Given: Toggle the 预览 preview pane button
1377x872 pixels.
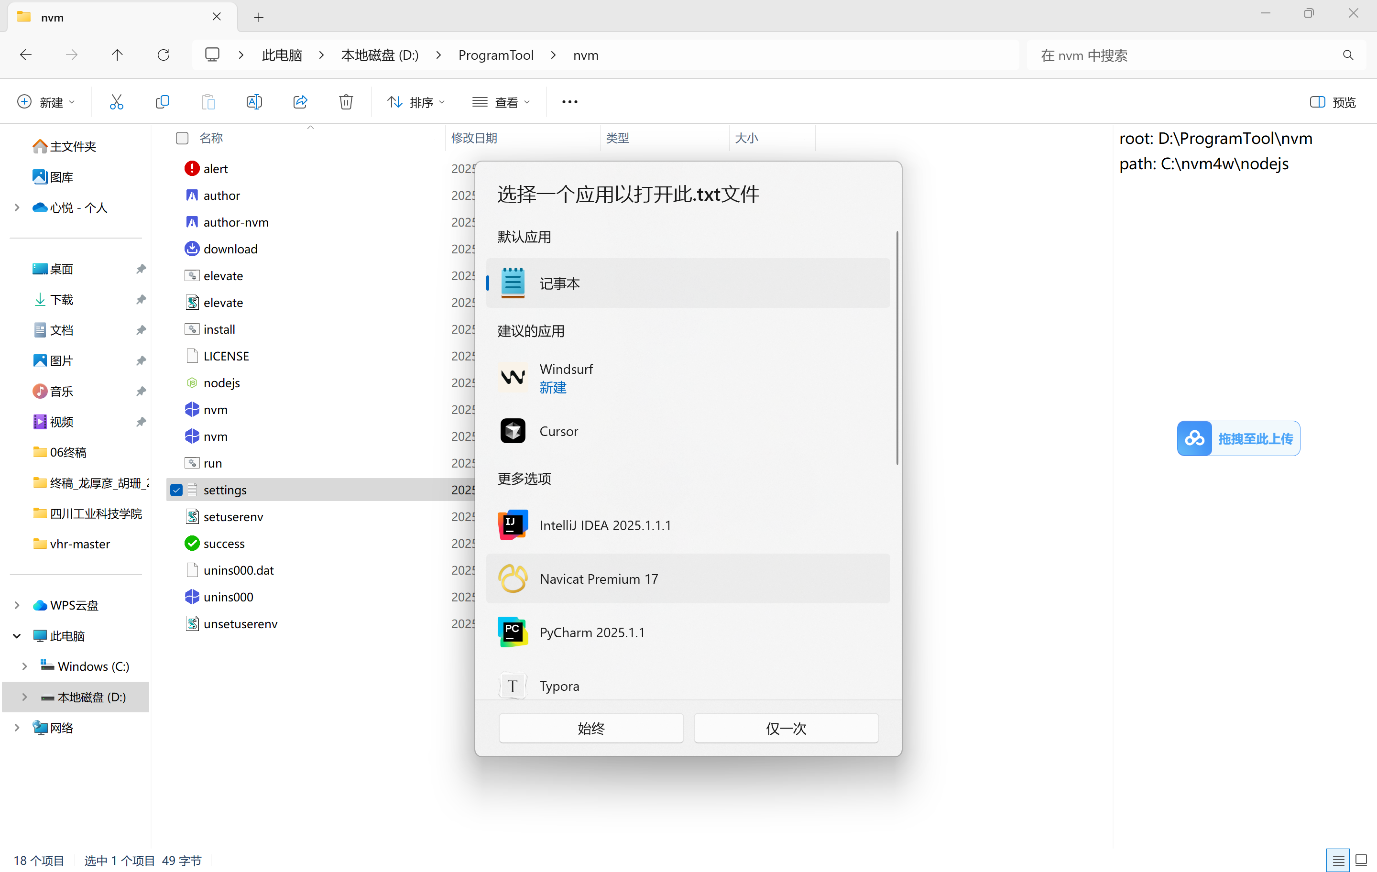Looking at the screenshot, I should pos(1333,102).
